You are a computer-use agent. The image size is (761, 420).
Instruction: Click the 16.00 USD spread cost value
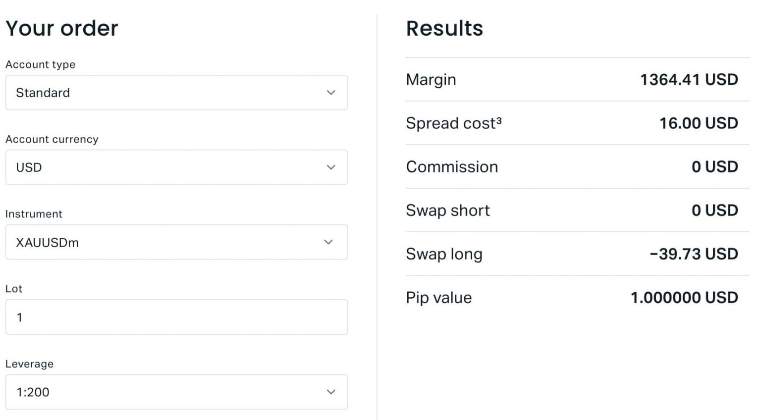click(699, 123)
